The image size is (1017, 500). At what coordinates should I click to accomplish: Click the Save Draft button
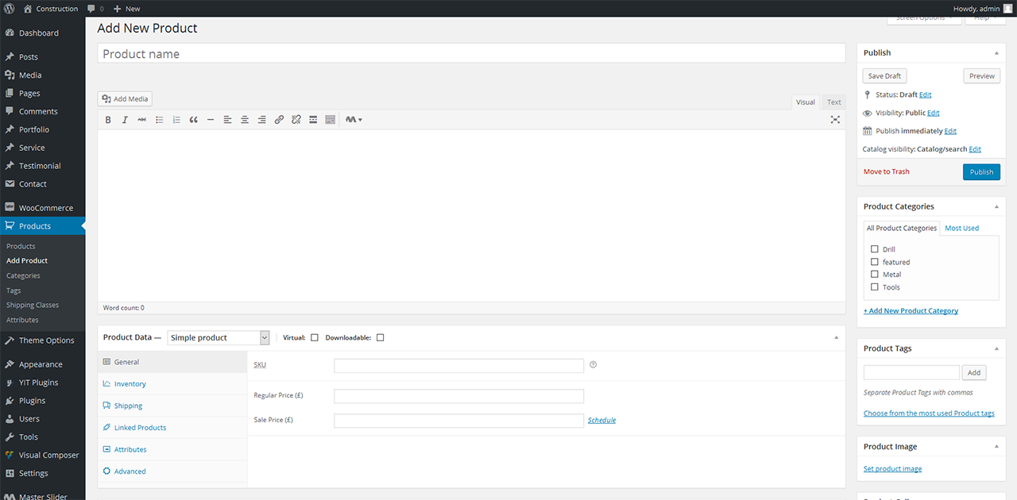click(884, 76)
